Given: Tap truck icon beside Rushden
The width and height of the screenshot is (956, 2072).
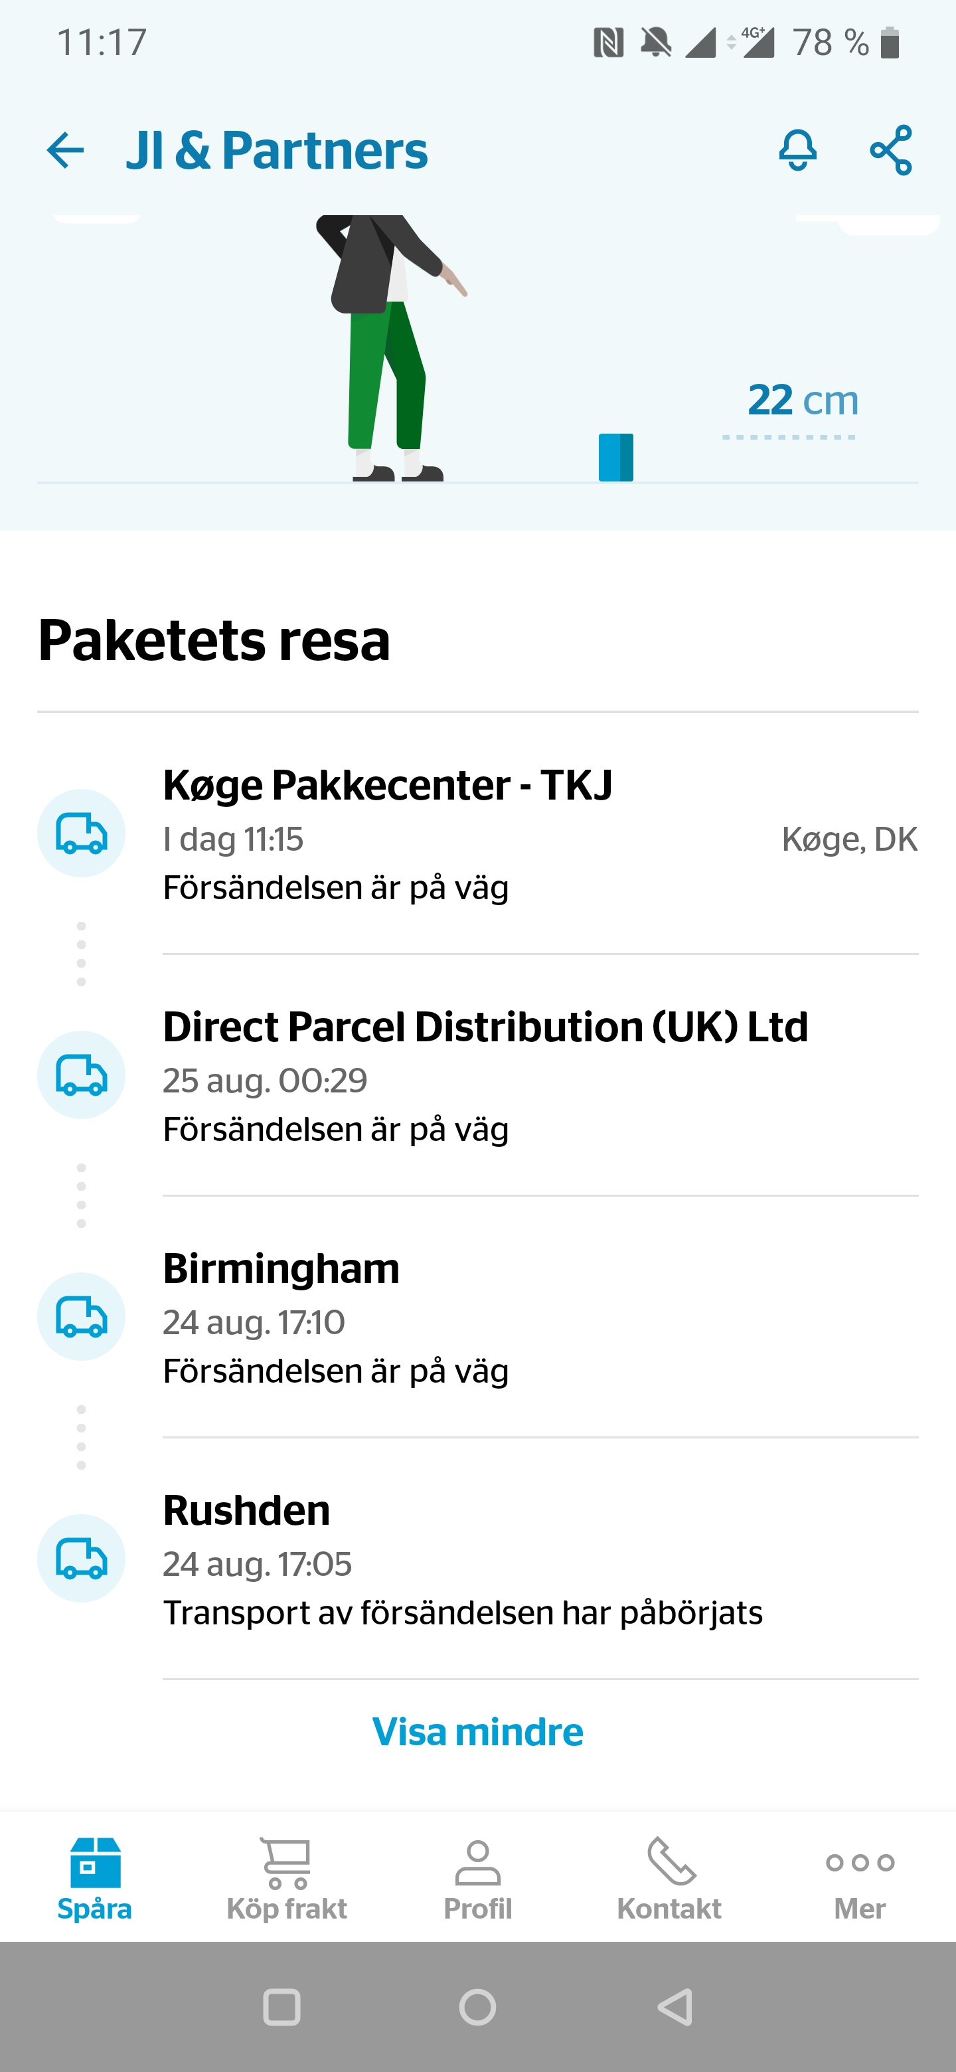Looking at the screenshot, I should [x=81, y=1558].
